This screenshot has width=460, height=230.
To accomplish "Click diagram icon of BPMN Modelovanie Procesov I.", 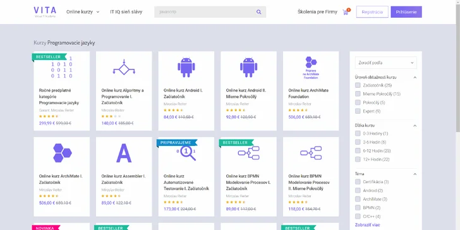I will (x=248, y=153).
